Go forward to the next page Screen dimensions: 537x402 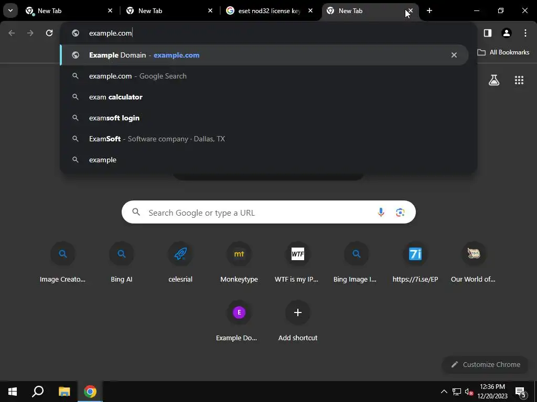[30, 33]
